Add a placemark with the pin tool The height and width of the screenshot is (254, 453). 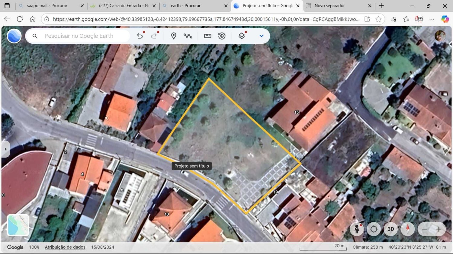pyautogui.click(x=174, y=36)
